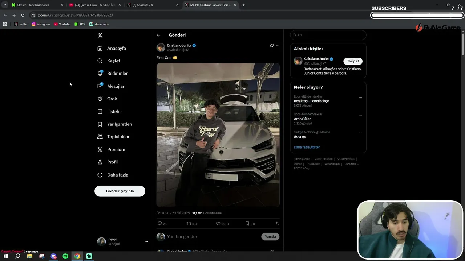This screenshot has height=261, width=465.
Task: Open Yer İşaretleri bookmarks
Action: coord(115,124)
